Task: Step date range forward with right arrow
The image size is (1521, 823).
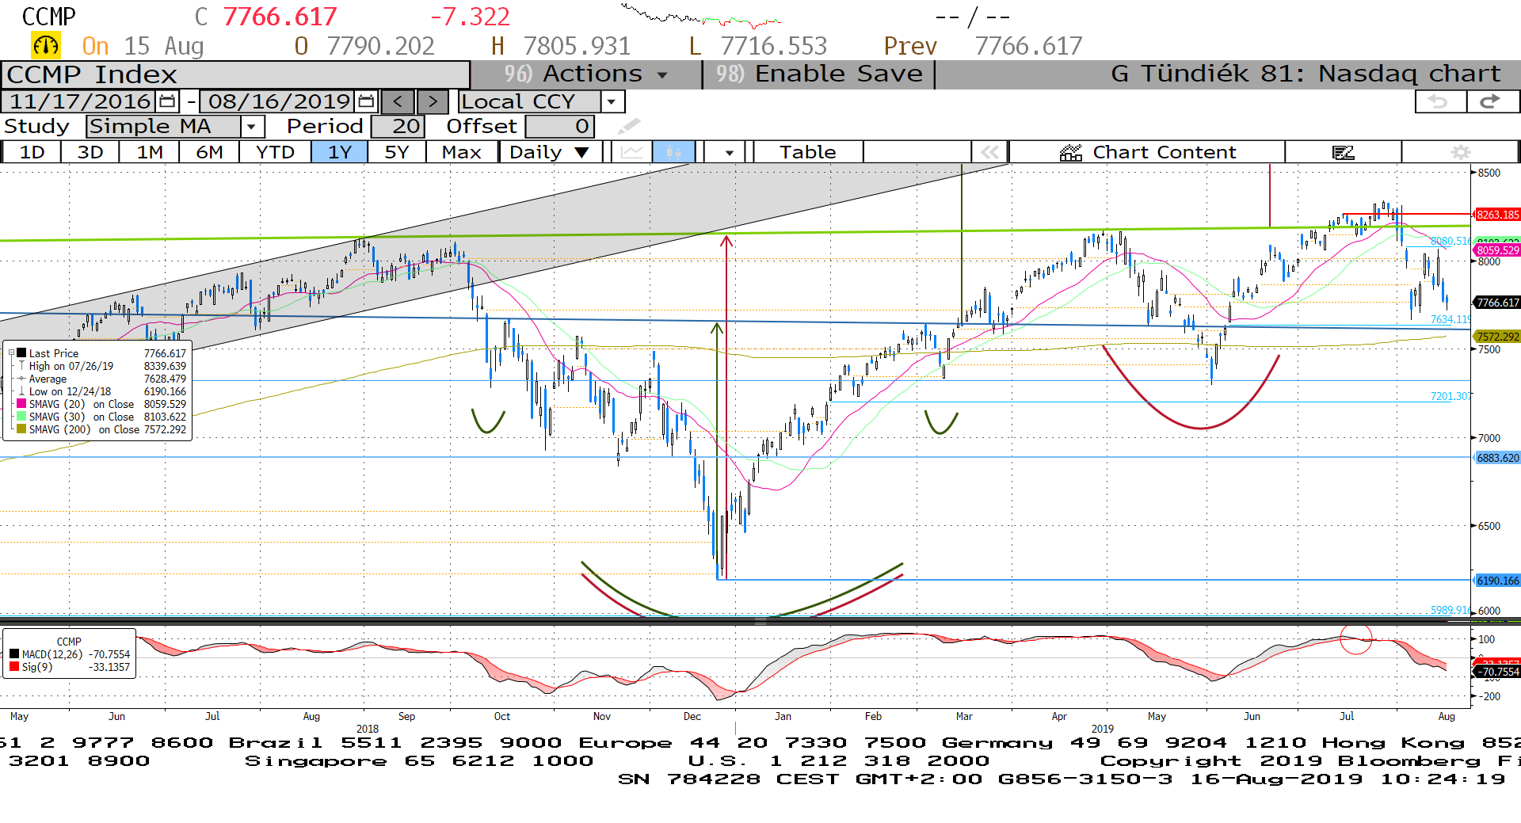Action: (x=433, y=101)
